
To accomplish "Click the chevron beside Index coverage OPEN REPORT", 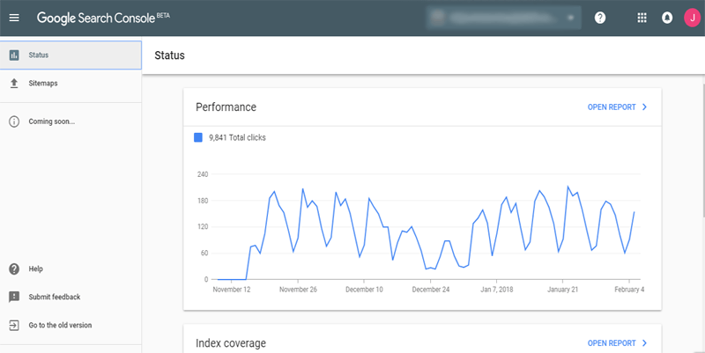I will click(644, 343).
